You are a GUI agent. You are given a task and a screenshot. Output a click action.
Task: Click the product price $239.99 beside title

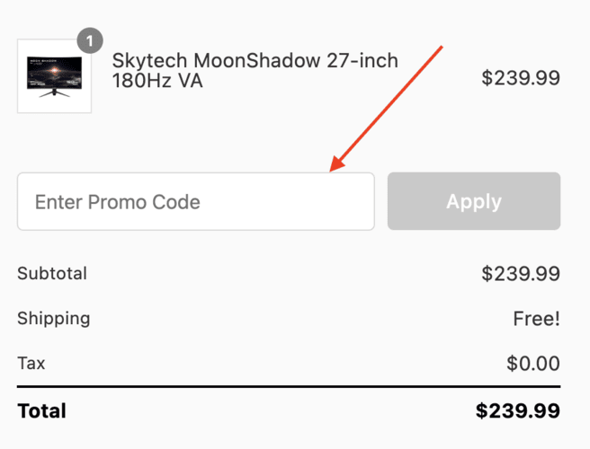[x=520, y=78]
